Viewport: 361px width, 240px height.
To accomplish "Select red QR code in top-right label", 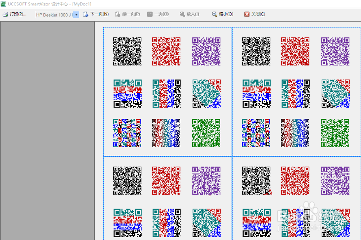I will [295, 51].
